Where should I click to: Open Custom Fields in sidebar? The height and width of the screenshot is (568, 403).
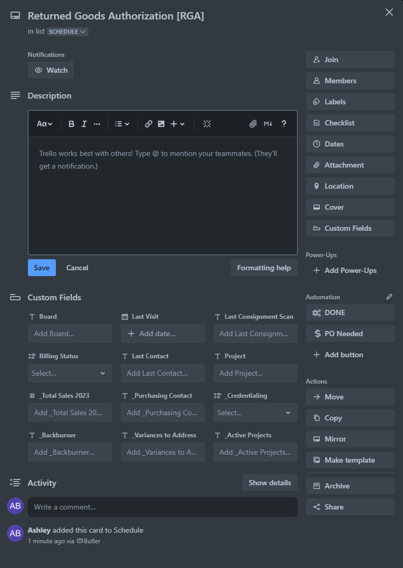[350, 228]
